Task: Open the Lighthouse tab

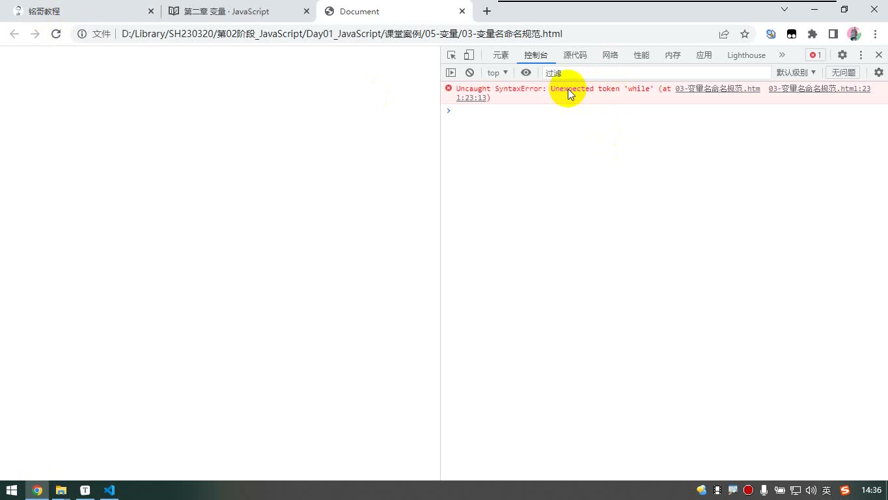Action: click(746, 55)
